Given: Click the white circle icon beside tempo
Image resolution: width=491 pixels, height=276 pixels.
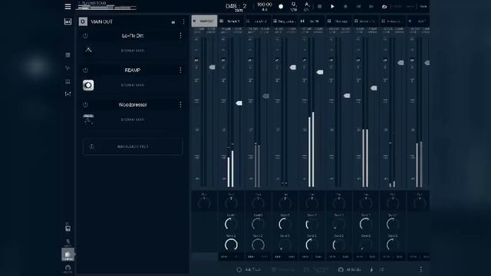Looking at the screenshot, I should [281, 7].
